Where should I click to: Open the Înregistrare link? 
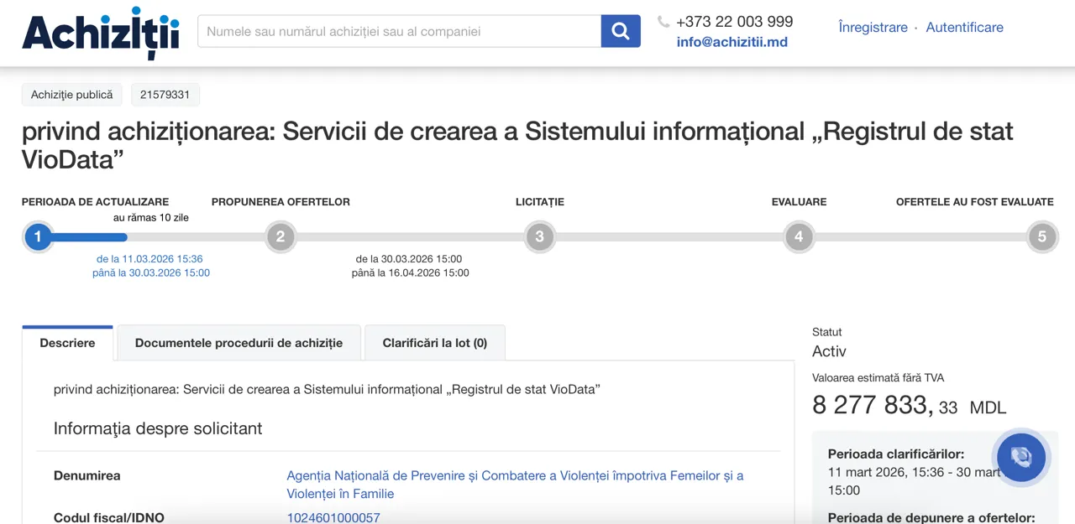click(x=873, y=27)
